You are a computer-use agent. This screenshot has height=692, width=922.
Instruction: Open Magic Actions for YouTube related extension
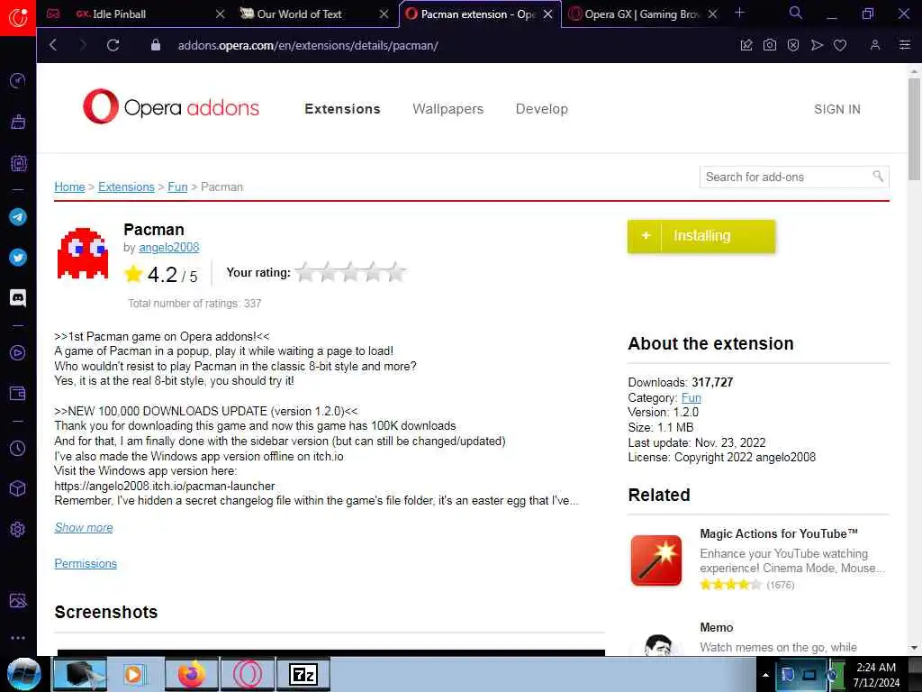coord(779,533)
